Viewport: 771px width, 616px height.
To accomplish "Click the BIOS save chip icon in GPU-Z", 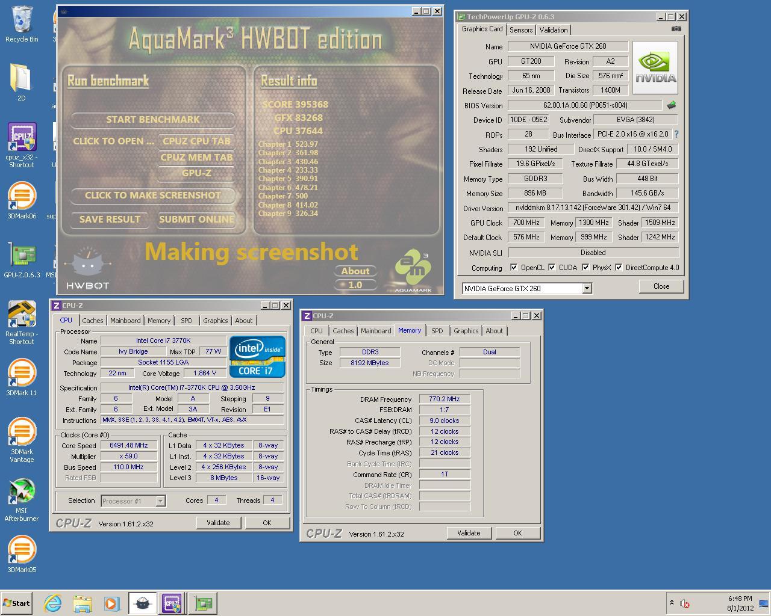I will tap(672, 105).
